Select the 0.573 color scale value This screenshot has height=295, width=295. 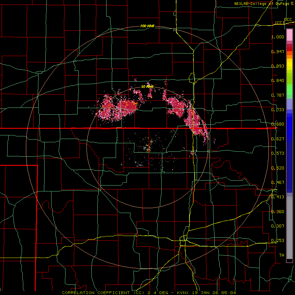pos(278,153)
